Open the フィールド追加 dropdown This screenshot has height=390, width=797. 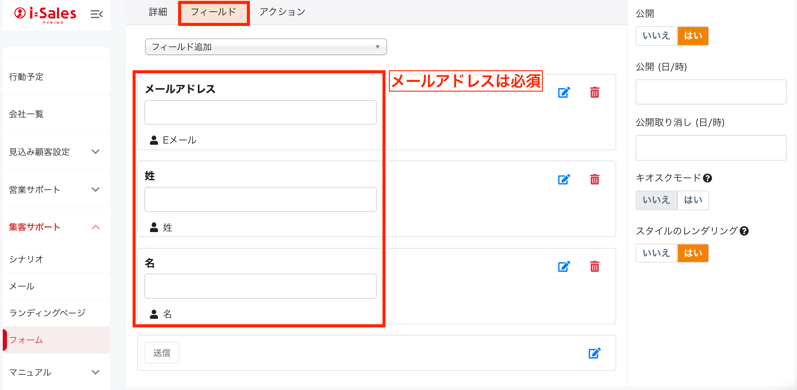265,47
